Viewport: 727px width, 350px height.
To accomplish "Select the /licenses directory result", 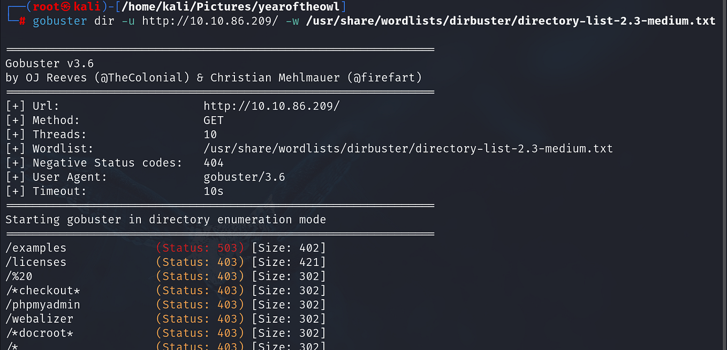I will pyautogui.click(x=35, y=262).
